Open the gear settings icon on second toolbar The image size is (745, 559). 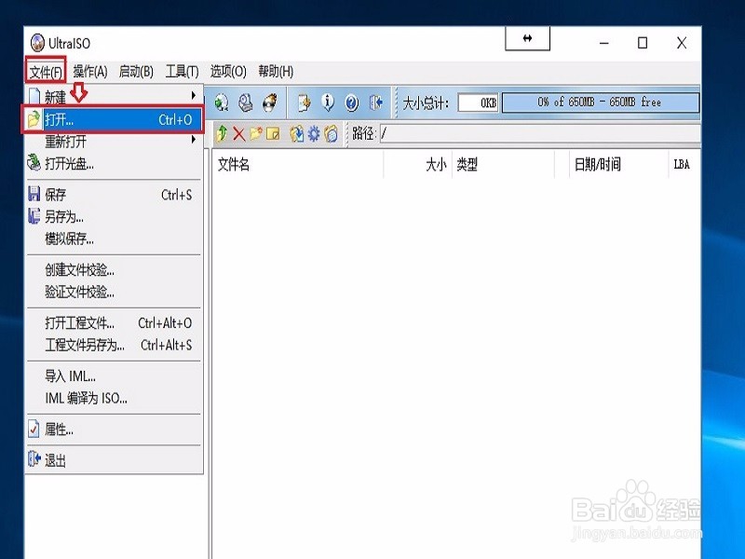[313, 133]
